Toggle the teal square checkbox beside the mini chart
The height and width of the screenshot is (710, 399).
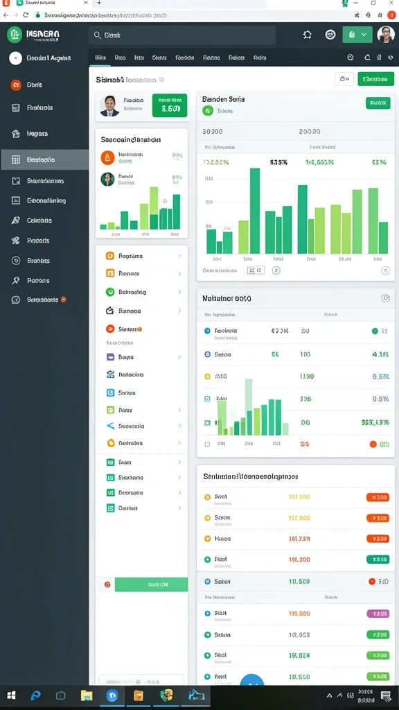pos(207,399)
